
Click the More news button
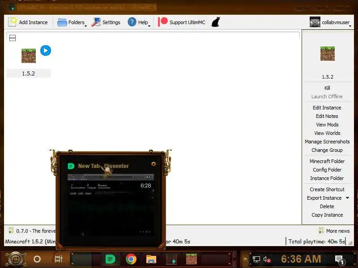tap(334, 231)
